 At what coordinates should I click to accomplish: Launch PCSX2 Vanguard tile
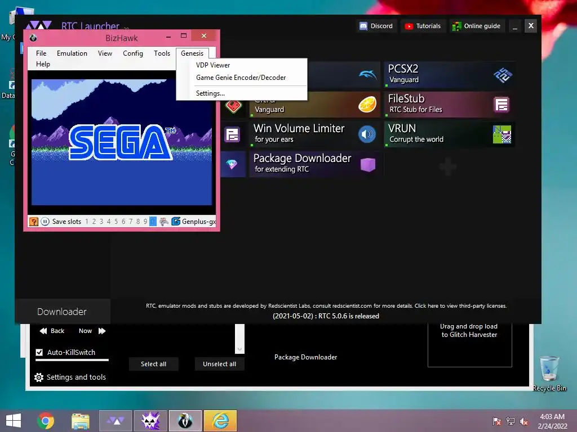tap(449, 75)
